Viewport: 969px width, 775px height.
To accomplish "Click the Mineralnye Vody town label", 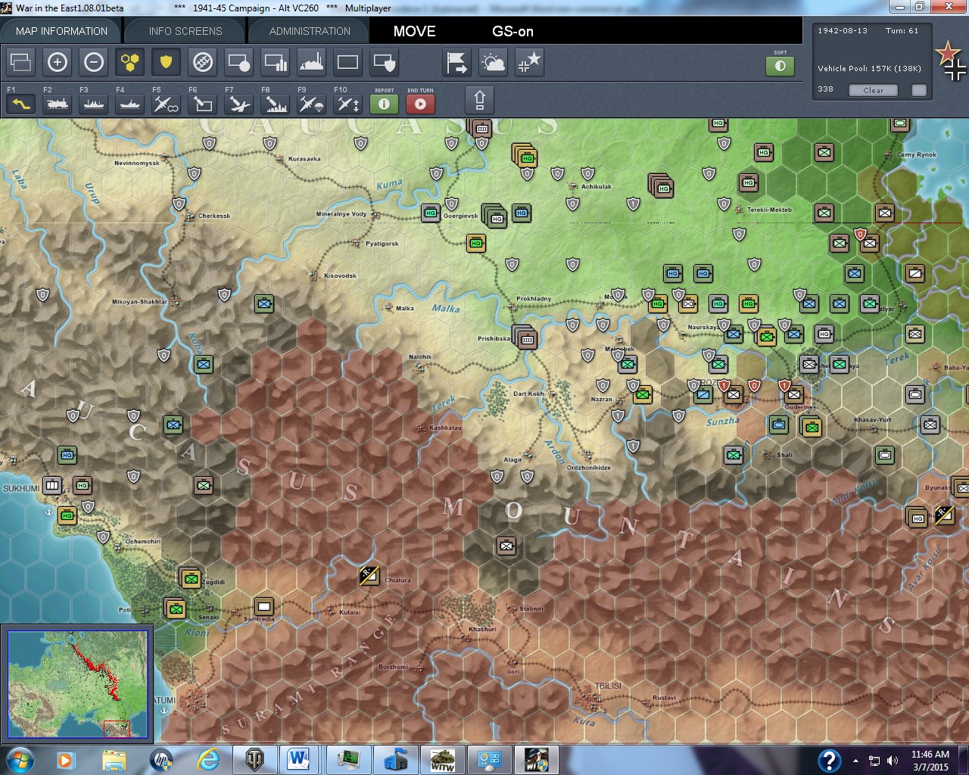I will tap(341, 214).
